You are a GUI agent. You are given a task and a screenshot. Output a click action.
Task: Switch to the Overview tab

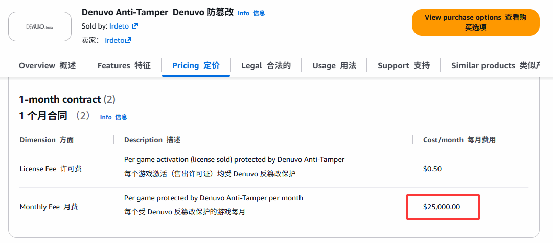click(x=47, y=65)
